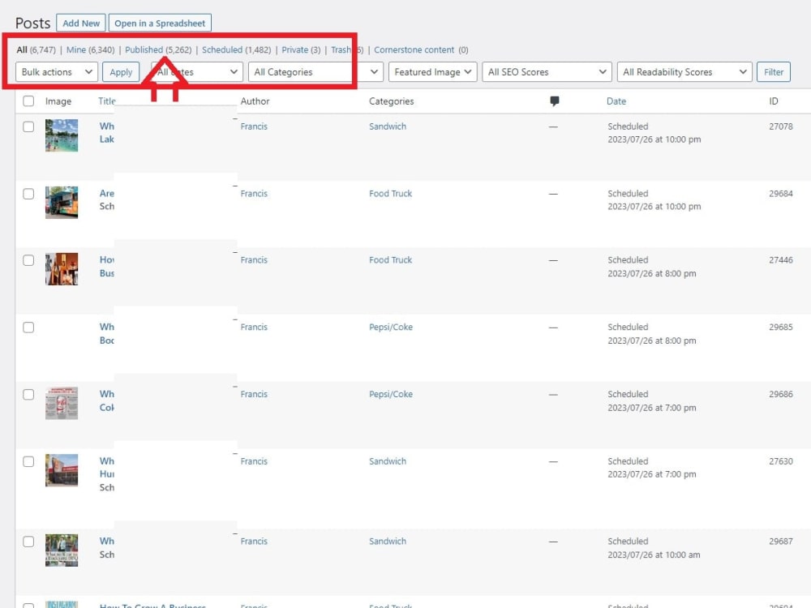Click Food Truck category for post 29684

point(391,194)
